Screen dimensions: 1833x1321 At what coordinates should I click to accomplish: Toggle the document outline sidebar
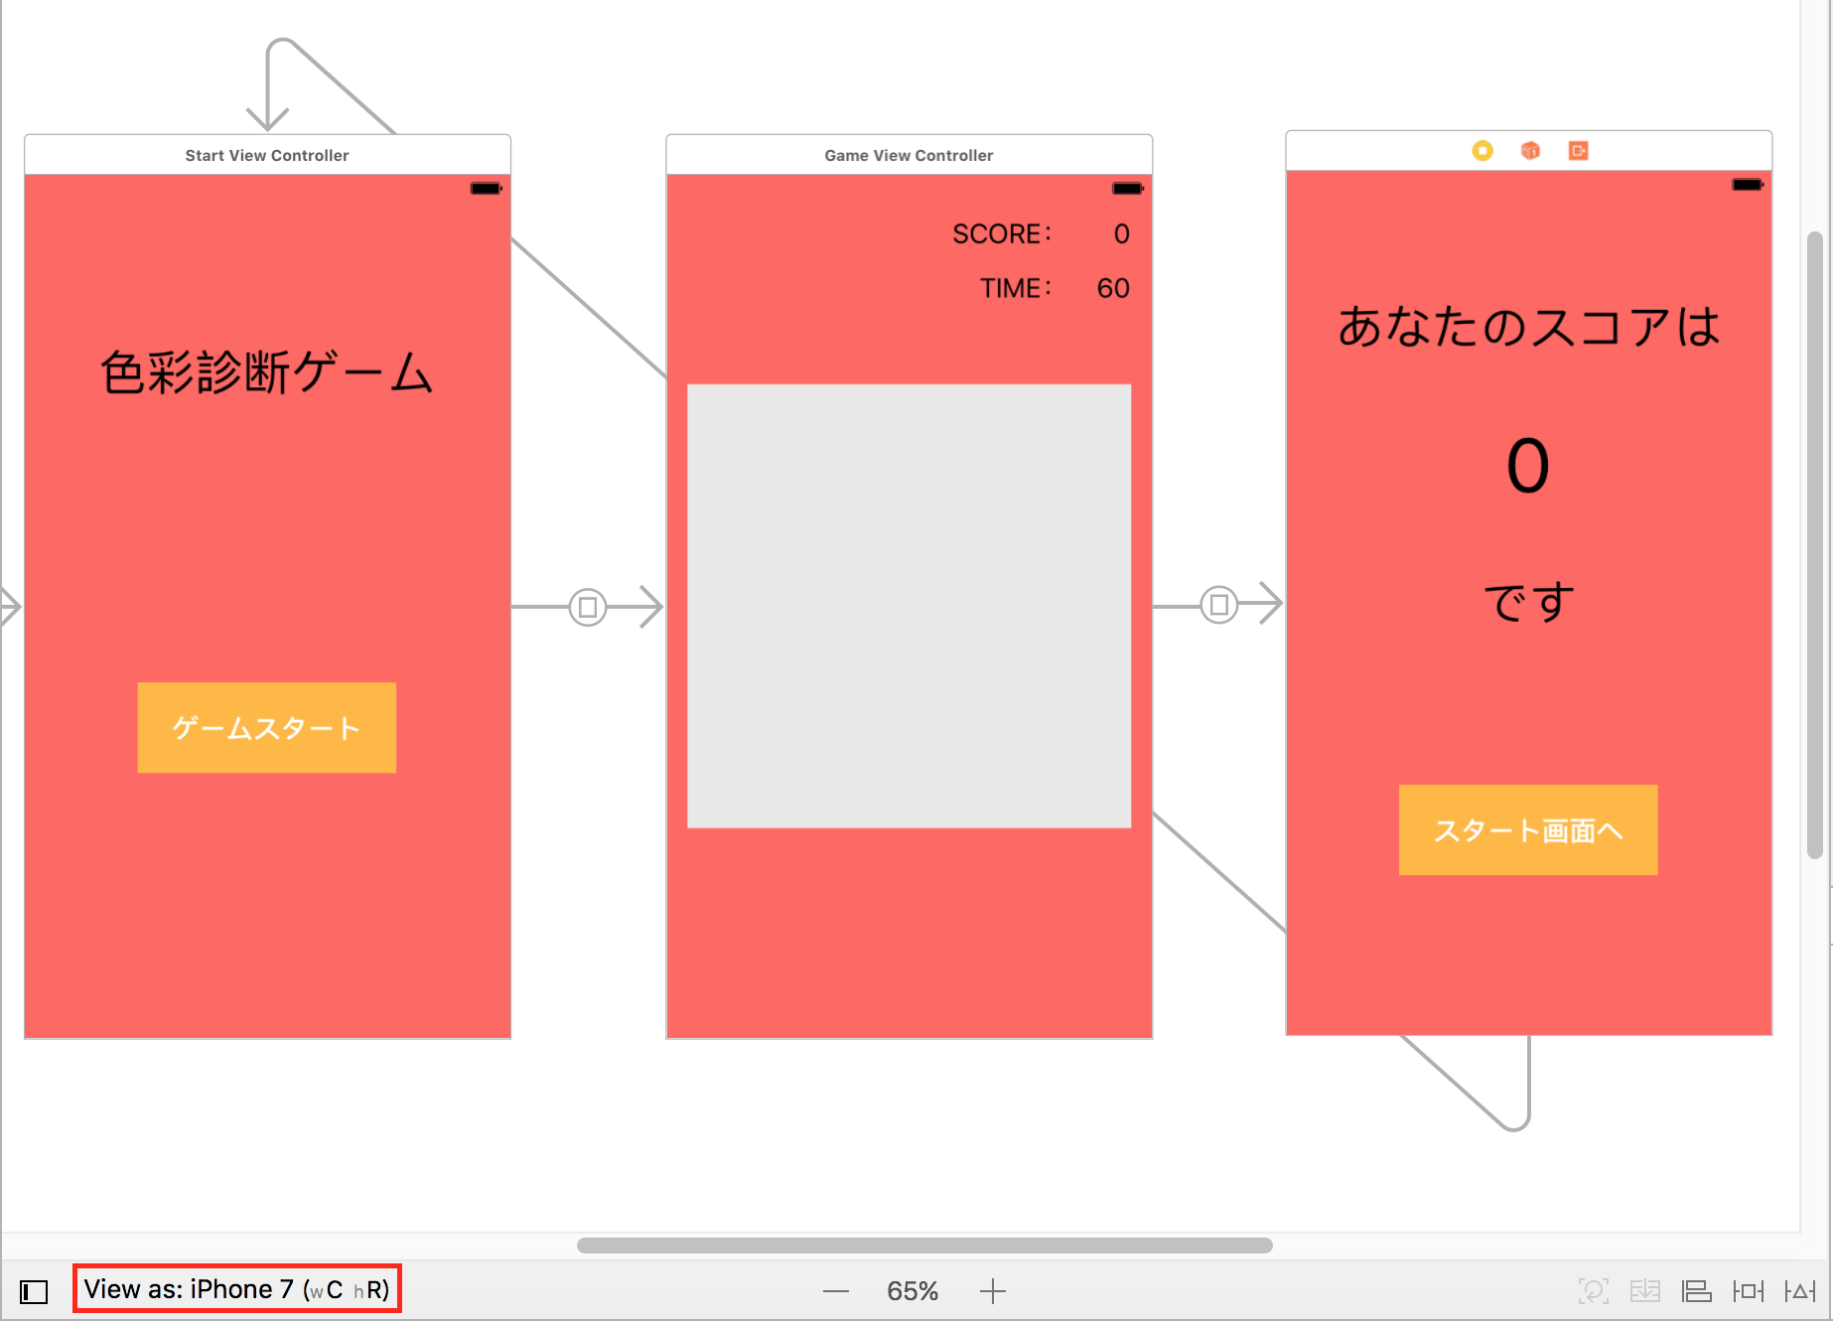[x=34, y=1291]
